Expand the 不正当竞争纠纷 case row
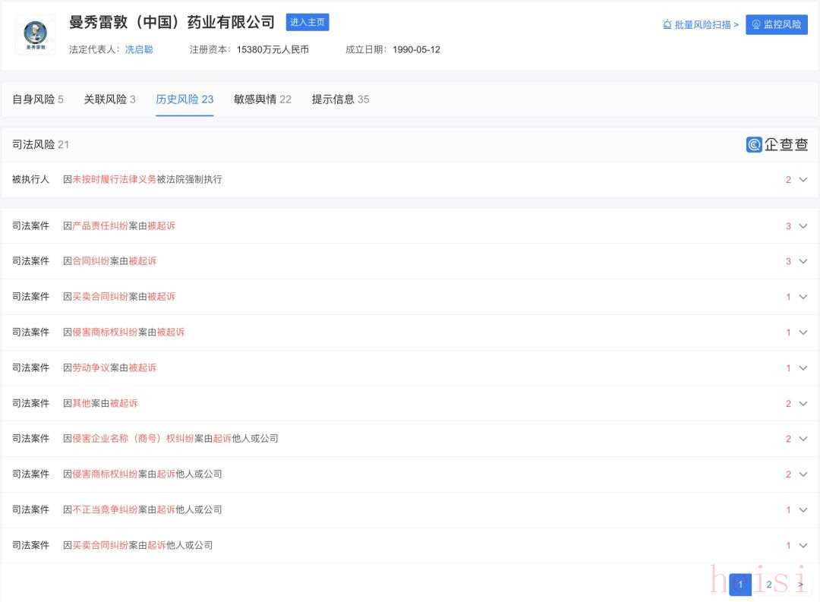Image resolution: width=820 pixels, height=602 pixels. pos(803,510)
